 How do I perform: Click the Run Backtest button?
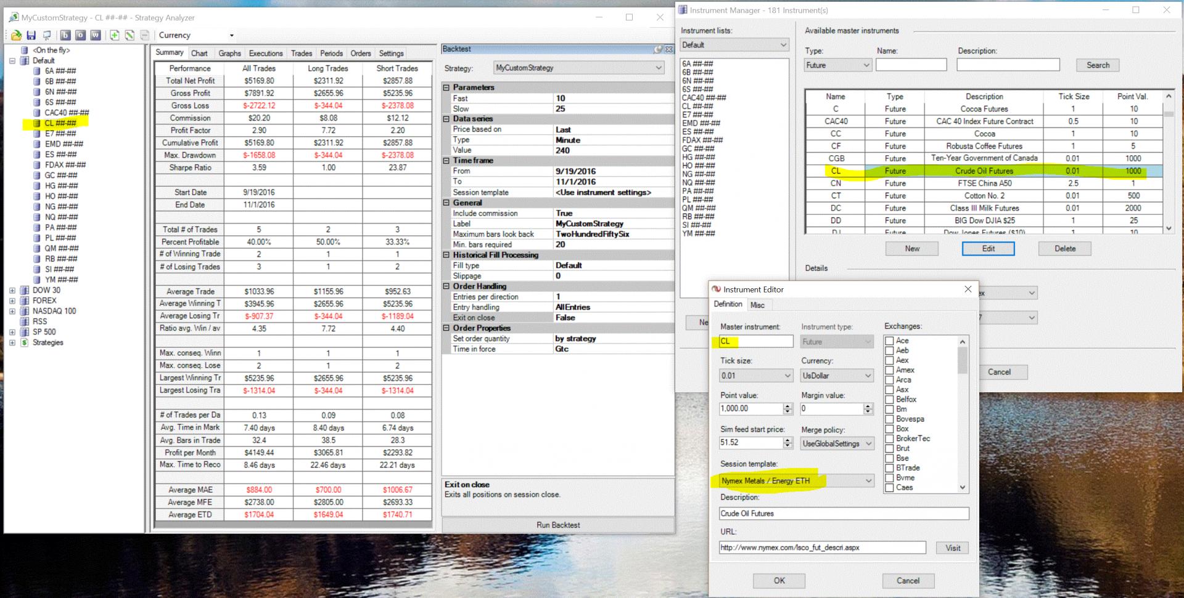pos(558,525)
